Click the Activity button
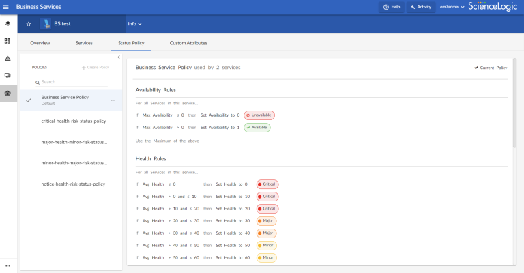This screenshot has width=524, height=273. 421,7
